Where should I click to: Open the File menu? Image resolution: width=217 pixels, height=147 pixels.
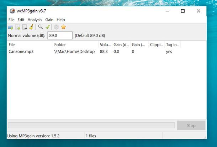pos(11,20)
